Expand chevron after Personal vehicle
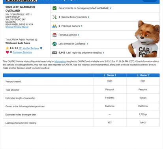Image resolution: width=163 pixels, height=149 pixels. [79, 35]
